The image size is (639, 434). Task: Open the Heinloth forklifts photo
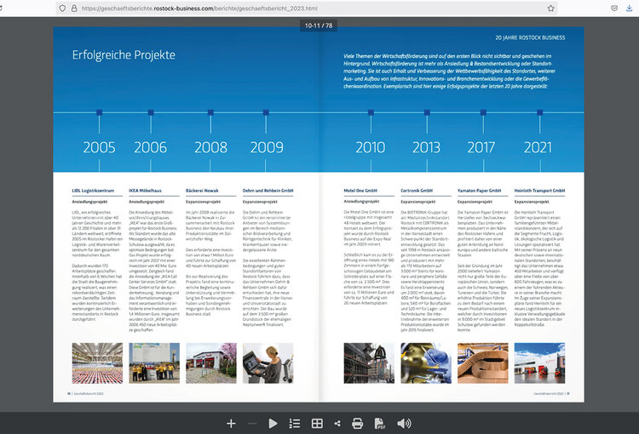539,363
